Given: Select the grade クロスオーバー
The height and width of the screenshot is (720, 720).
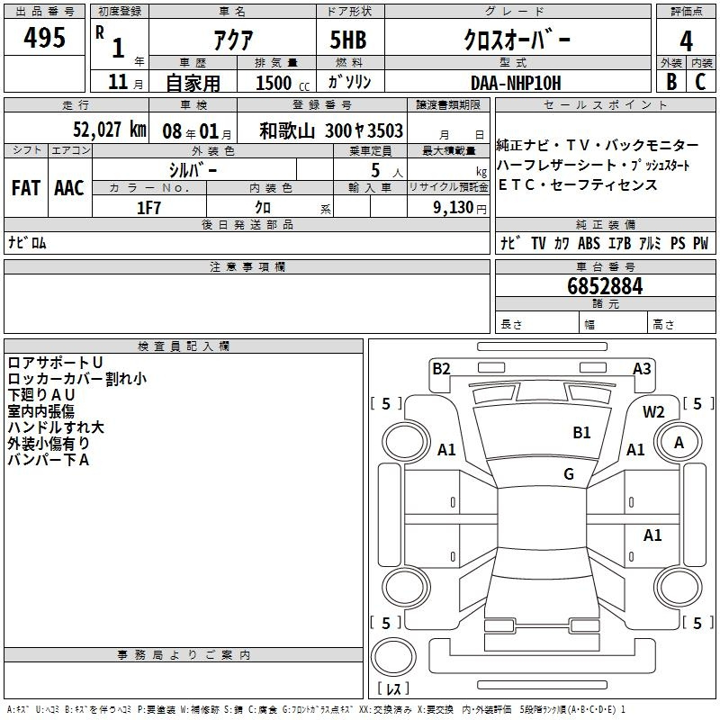Looking at the screenshot, I should [517, 40].
